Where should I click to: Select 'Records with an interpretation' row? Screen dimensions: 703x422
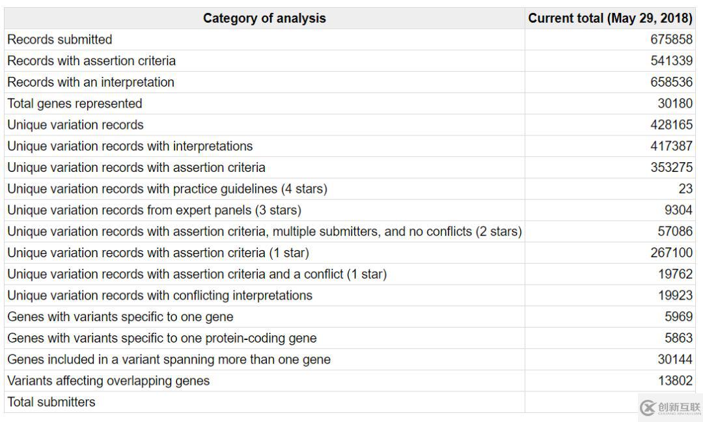pyautogui.click(x=350, y=83)
